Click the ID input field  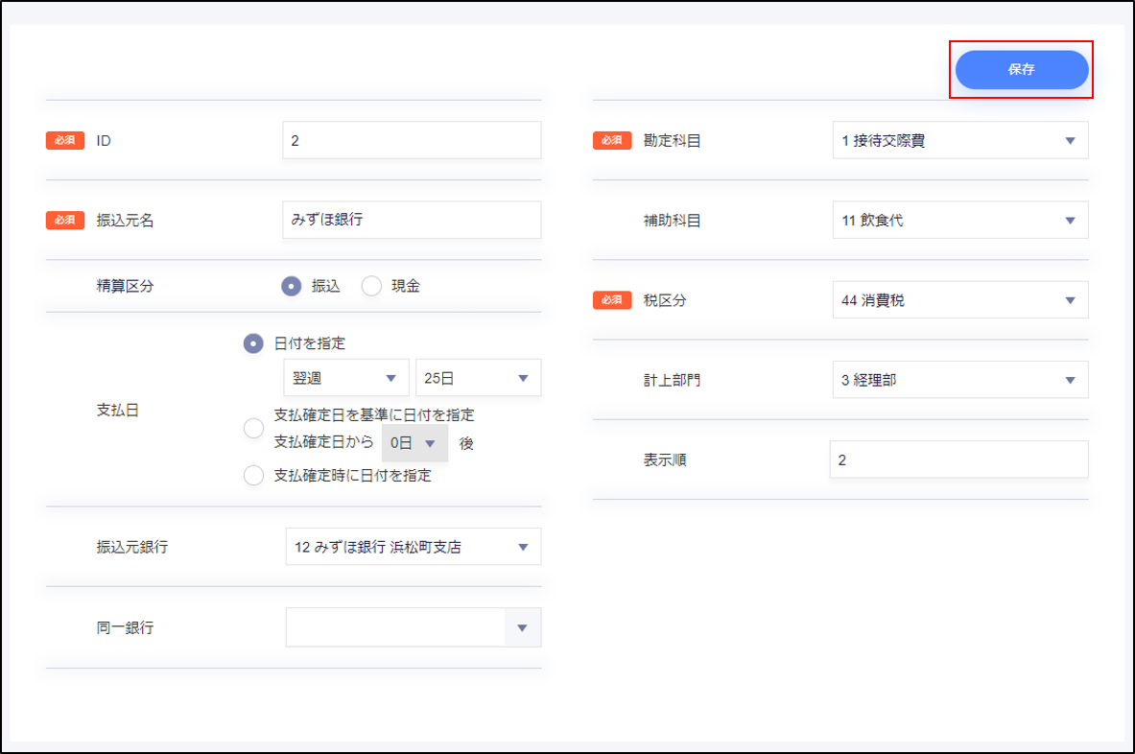coord(412,140)
